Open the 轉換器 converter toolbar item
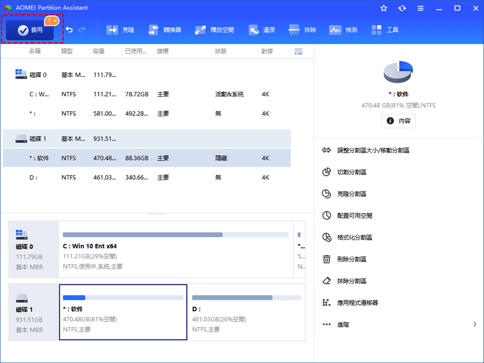Screen dimensions: 484x363 (x=164, y=30)
